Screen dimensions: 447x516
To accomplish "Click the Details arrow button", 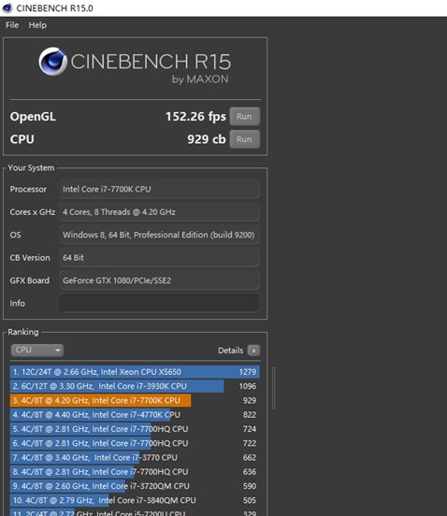I will (x=253, y=351).
